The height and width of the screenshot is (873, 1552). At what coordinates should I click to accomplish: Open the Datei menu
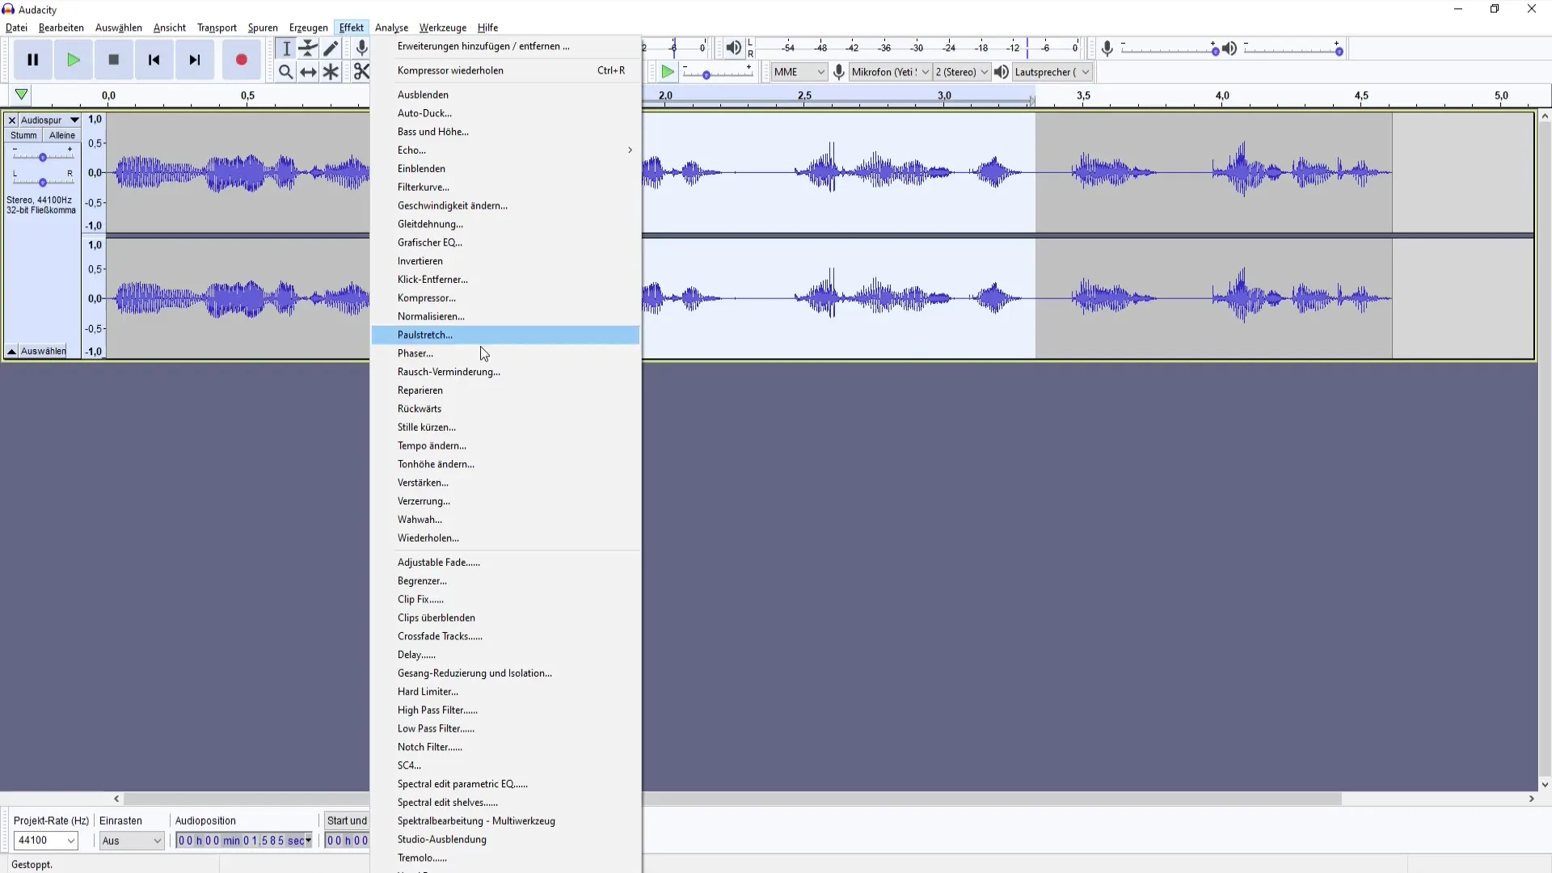[16, 27]
